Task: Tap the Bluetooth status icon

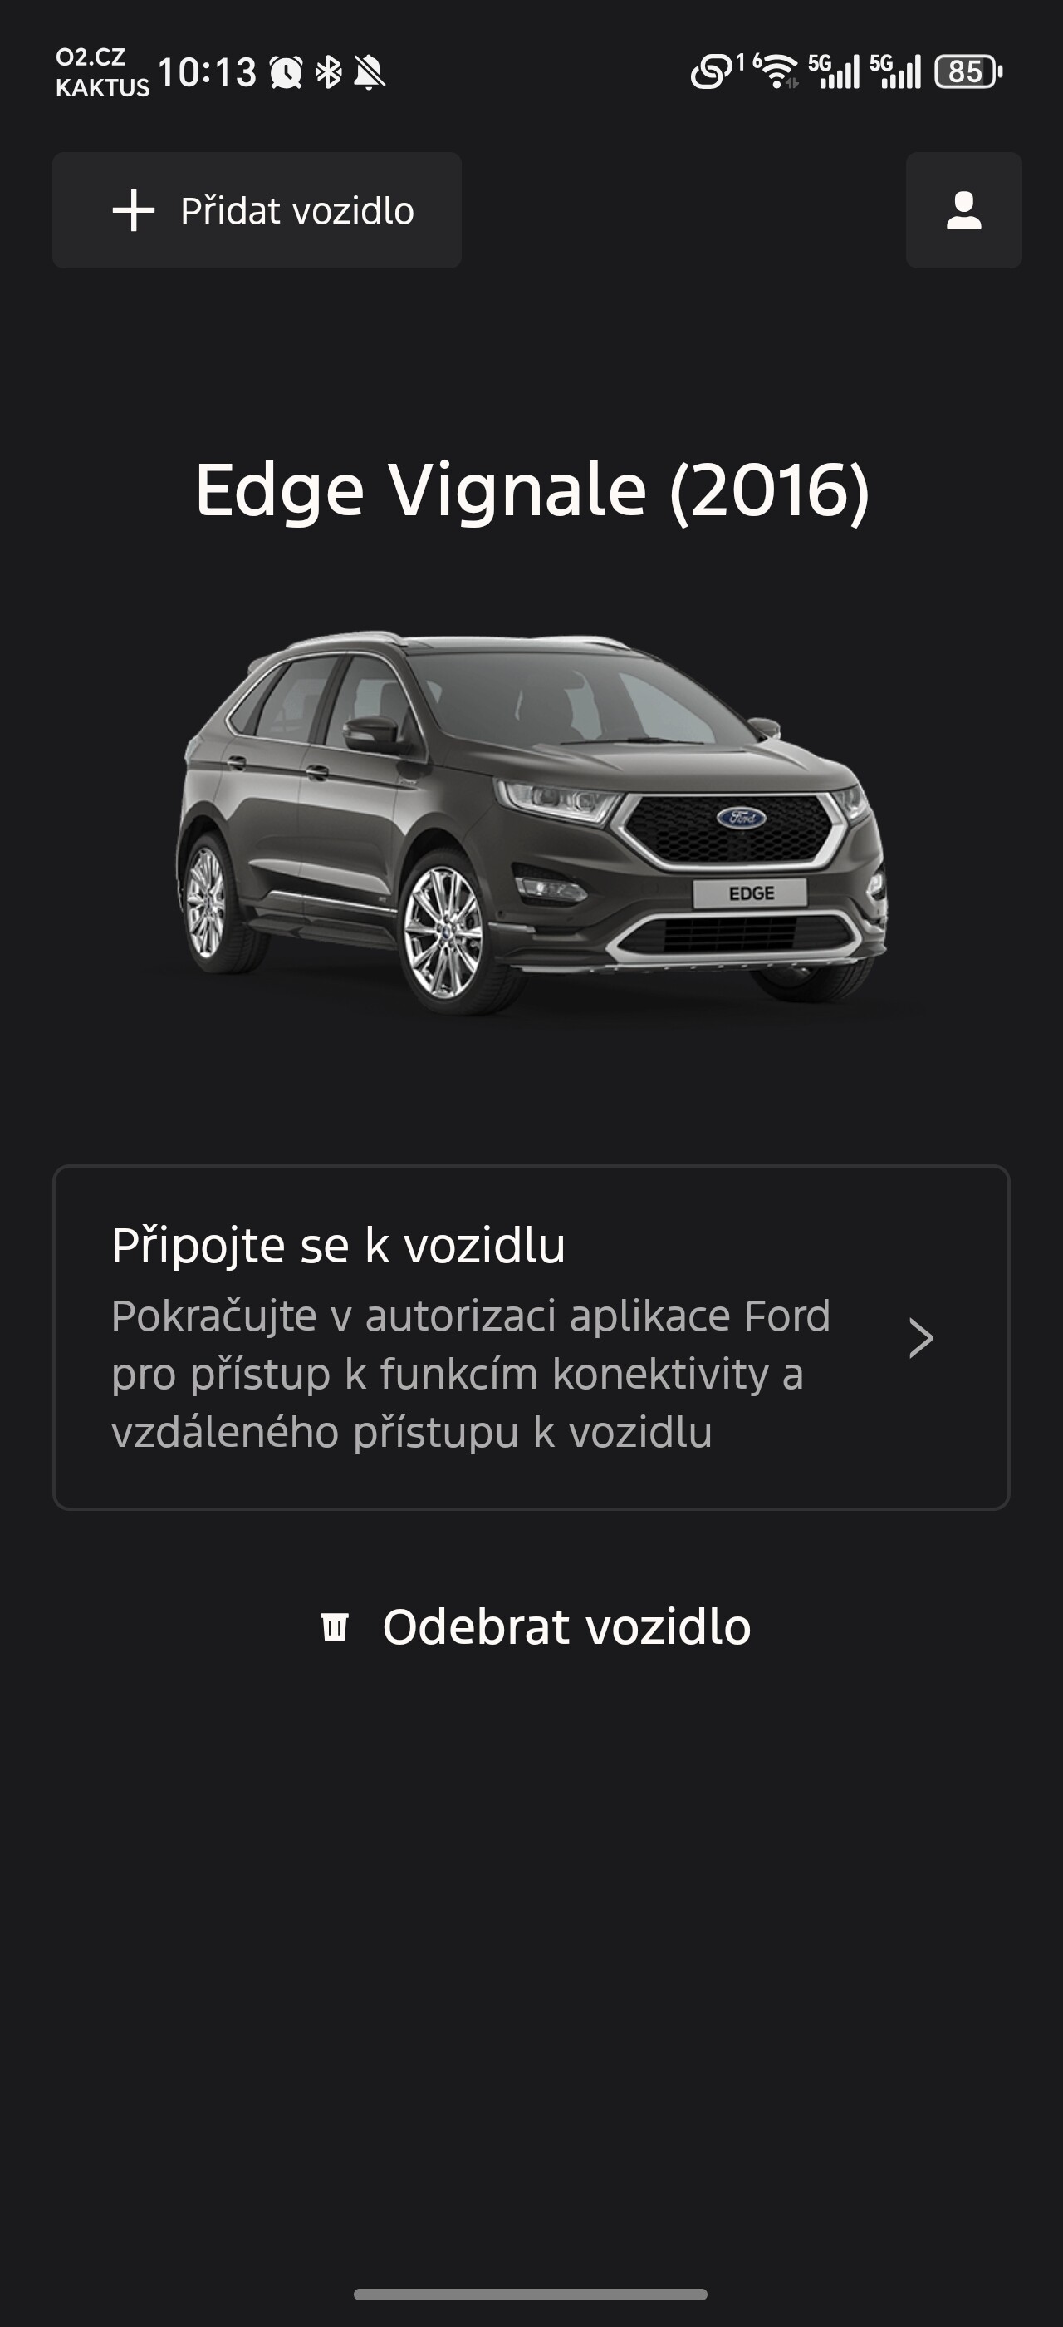Action: [329, 72]
